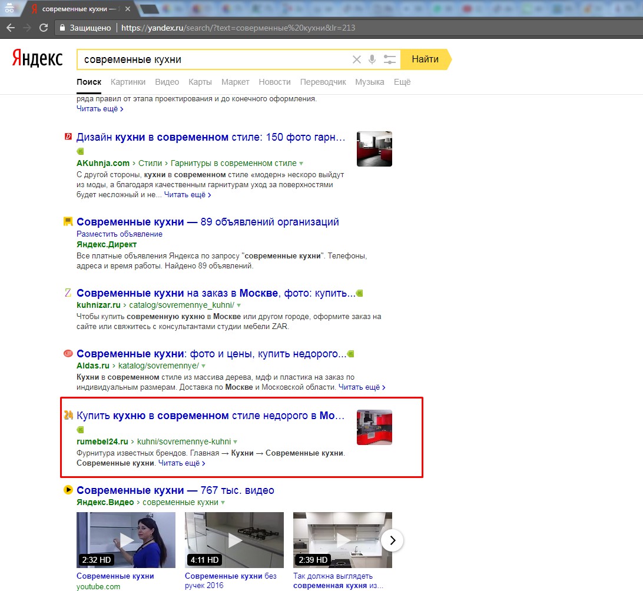Open the Карты tab
Screen dimensions: 643x591
[x=200, y=82]
